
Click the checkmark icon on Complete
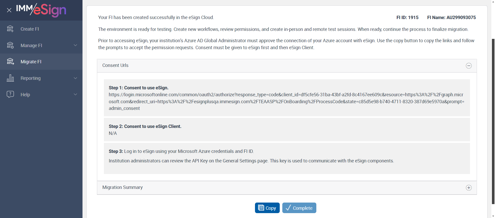coord(288,208)
